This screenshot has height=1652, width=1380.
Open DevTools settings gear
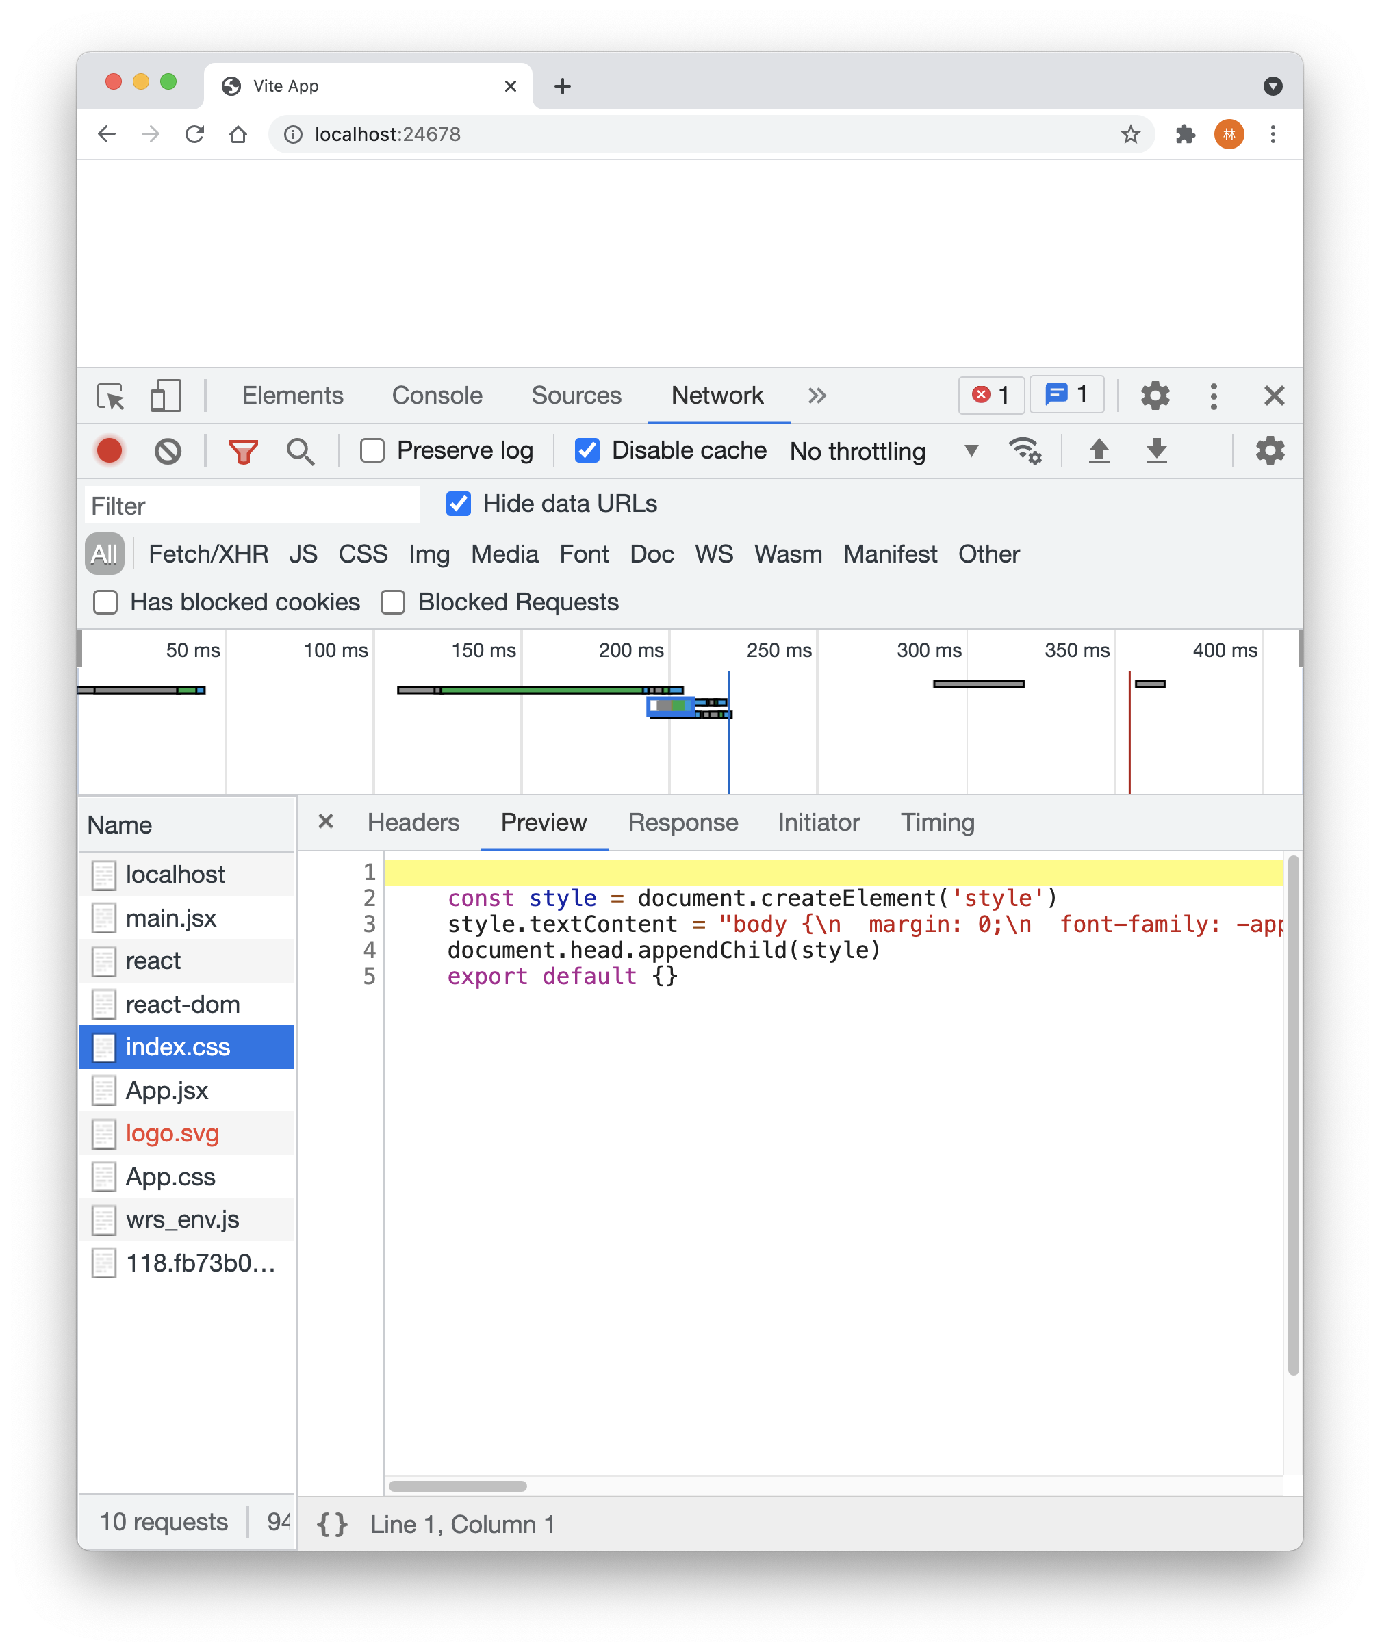pyautogui.click(x=1155, y=395)
